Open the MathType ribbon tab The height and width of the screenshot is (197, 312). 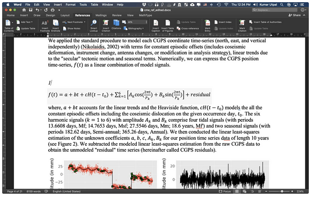[x=145, y=15]
